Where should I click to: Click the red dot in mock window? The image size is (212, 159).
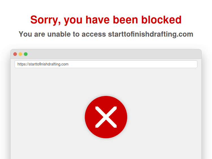(15, 54)
